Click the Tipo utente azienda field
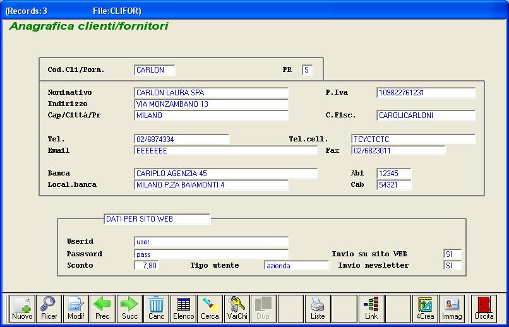The height and width of the screenshot is (327, 509). 296,266
